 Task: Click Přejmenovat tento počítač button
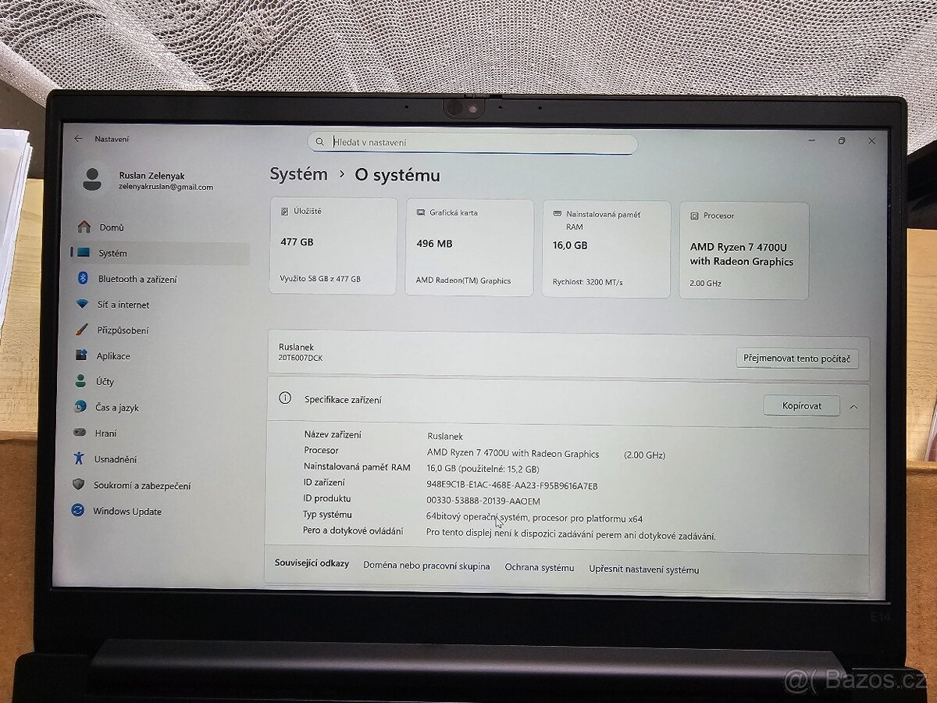coord(797,359)
